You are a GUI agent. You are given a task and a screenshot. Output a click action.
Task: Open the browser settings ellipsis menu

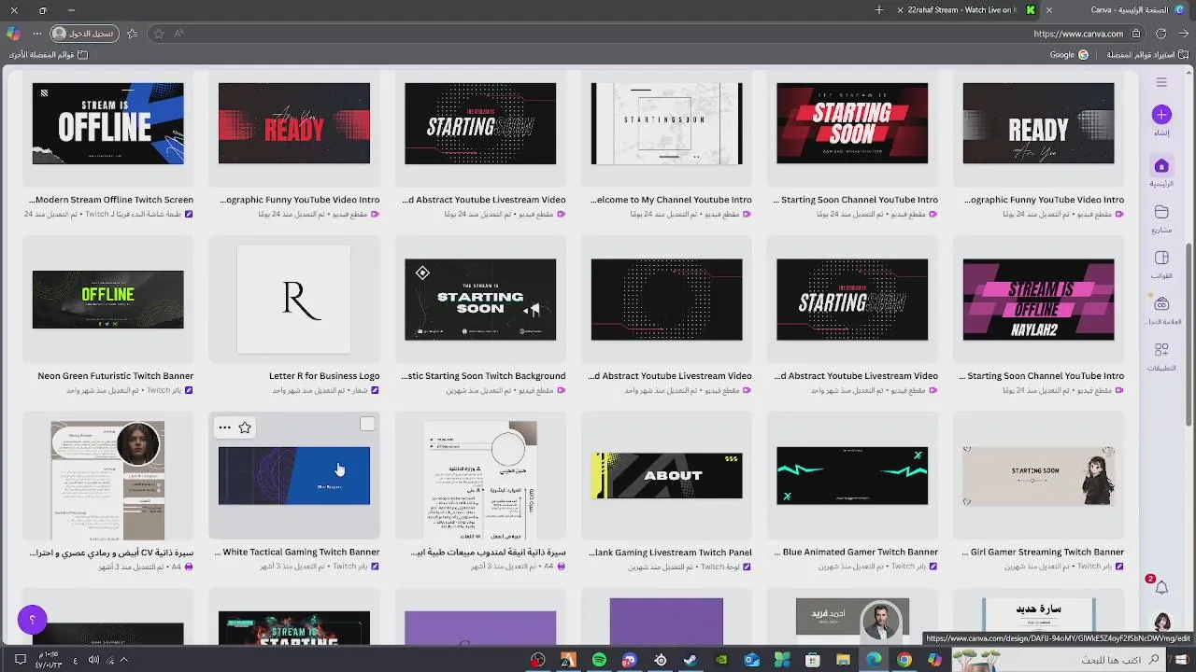coord(37,34)
